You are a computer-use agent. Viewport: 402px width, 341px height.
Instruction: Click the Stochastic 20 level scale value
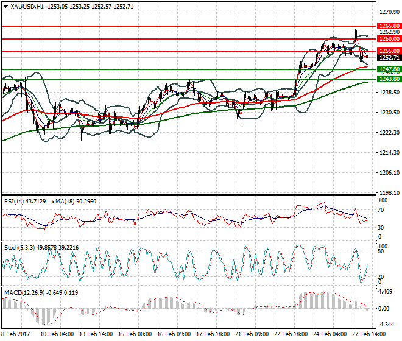pos(381,277)
